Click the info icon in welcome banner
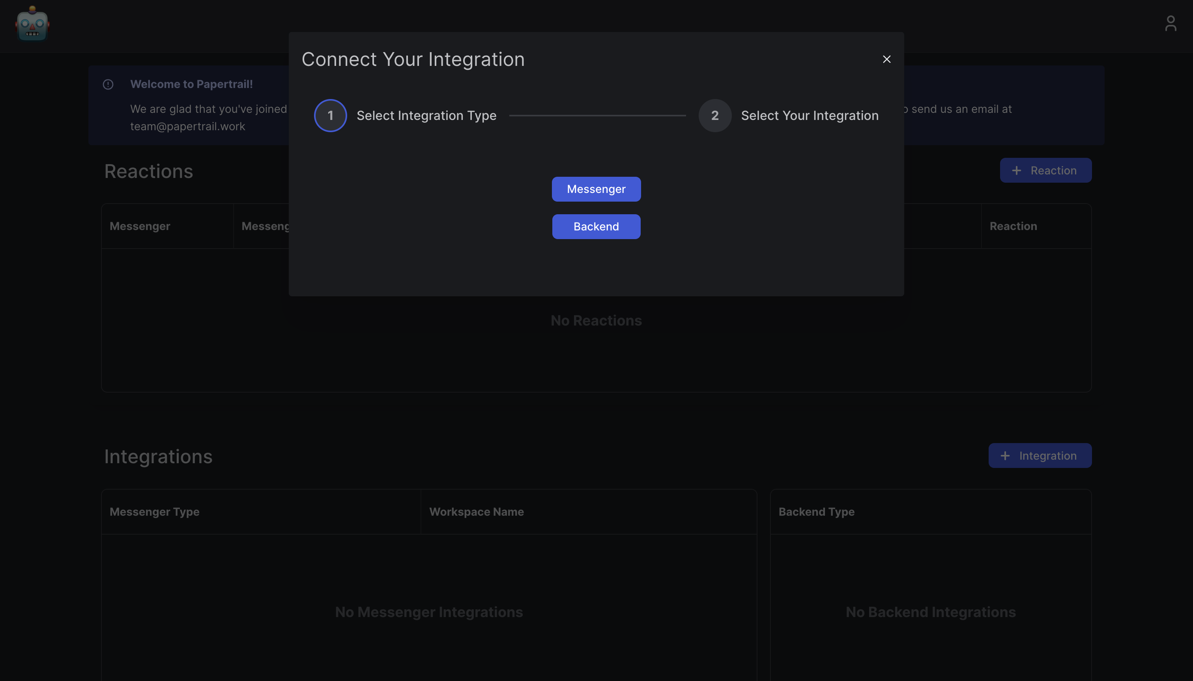The height and width of the screenshot is (681, 1193). click(x=108, y=85)
